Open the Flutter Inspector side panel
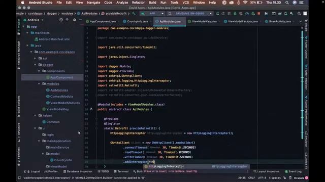Screen dimensions: 325x182 (x=306, y=77)
